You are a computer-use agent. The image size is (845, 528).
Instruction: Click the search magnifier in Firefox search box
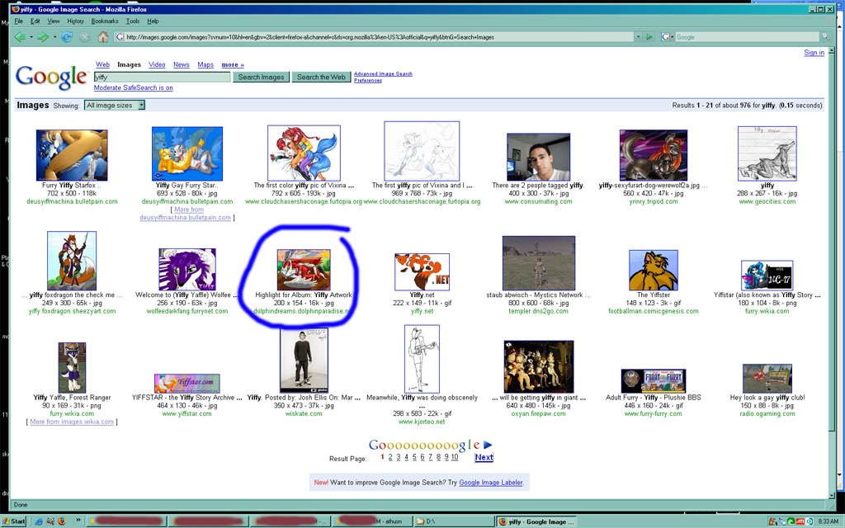click(x=824, y=36)
